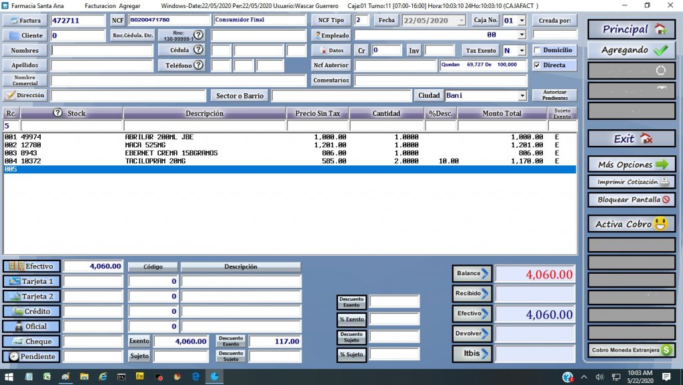
Task: Click Imprimir Cotización printer button
Action: pos(631,182)
